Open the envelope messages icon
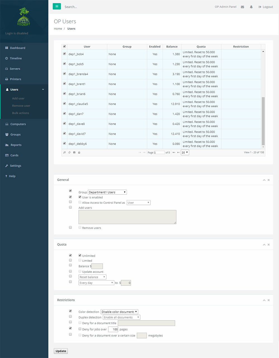 click(242, 7)
